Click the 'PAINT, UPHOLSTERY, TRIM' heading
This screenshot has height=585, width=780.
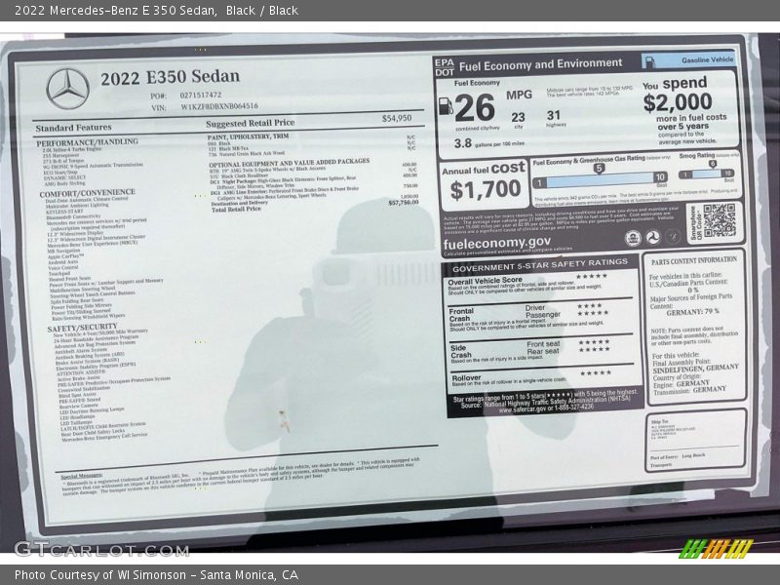pos(248,136)
